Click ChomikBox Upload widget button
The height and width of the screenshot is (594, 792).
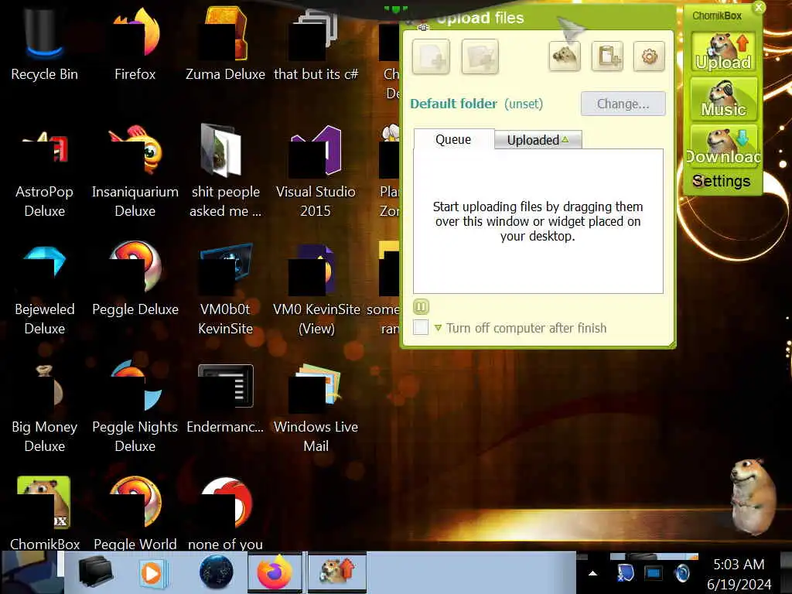[723, 52]
